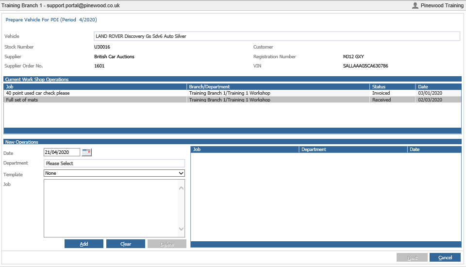Click stock number U30016
The height and width of the screenshot is (267, 466).
point(102,47)
